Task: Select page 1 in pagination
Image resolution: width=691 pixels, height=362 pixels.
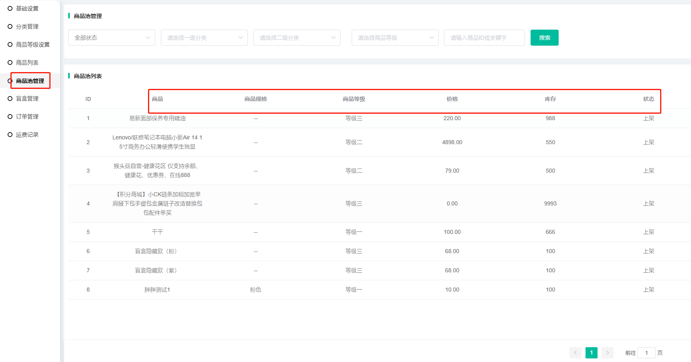Action: pyautogui.click(x=592, y=353)
